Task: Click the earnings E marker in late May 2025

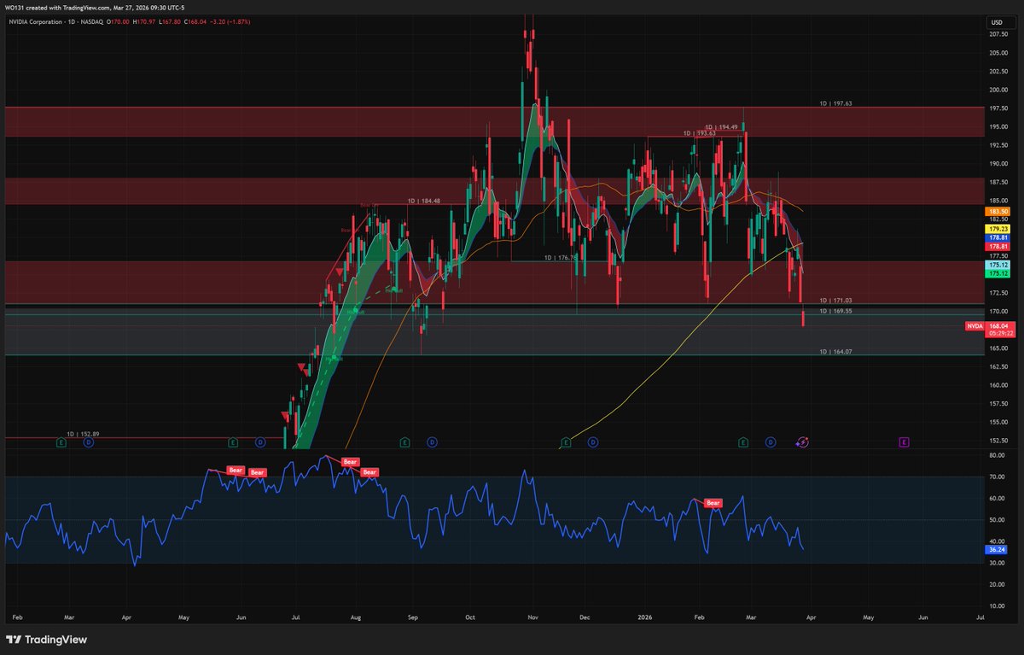Action: click(233, 442)
